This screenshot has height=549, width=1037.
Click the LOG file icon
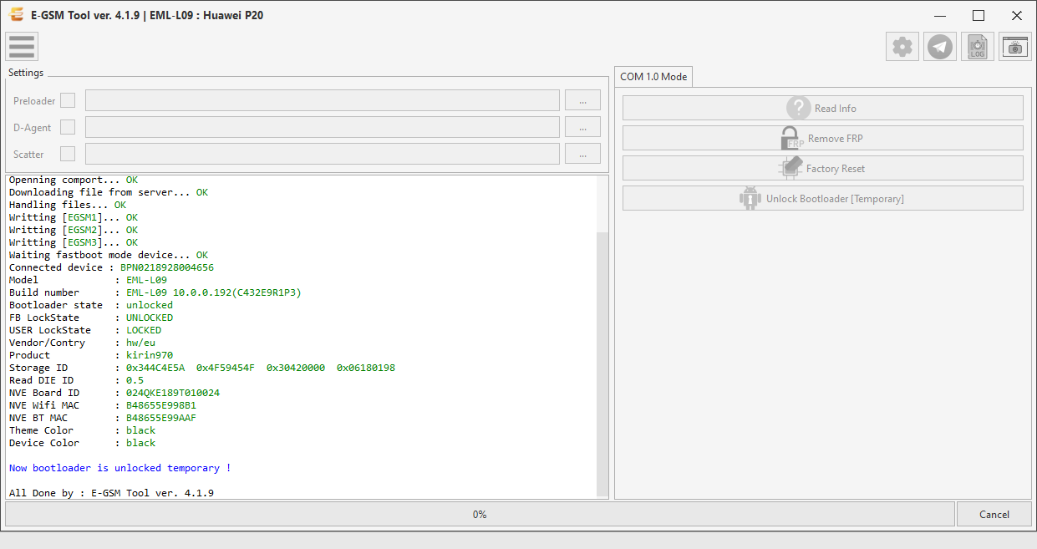click(x=978, y=47)
